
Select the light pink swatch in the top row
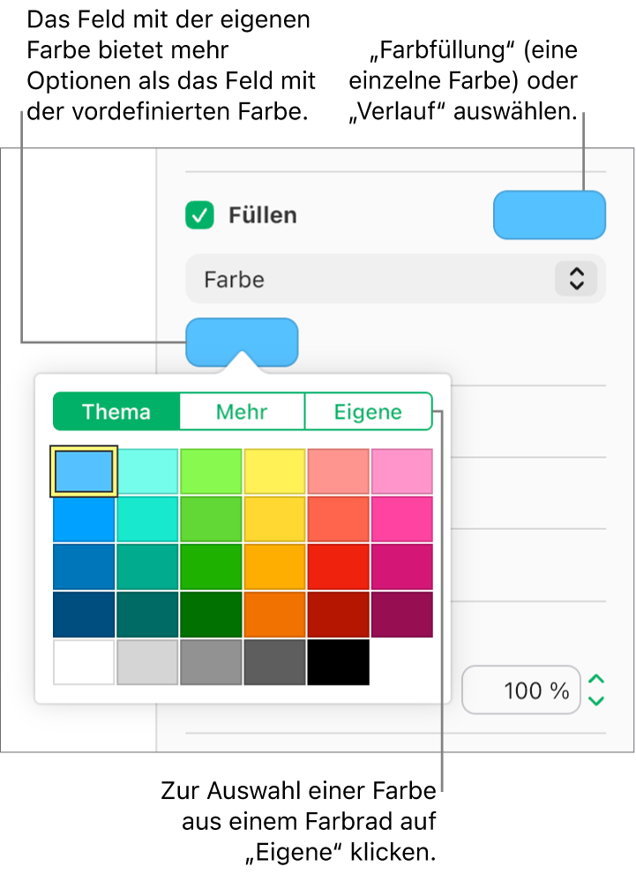point(401,471)
